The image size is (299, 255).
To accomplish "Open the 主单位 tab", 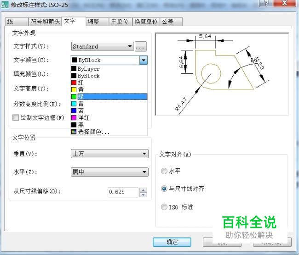I will 121,22.
